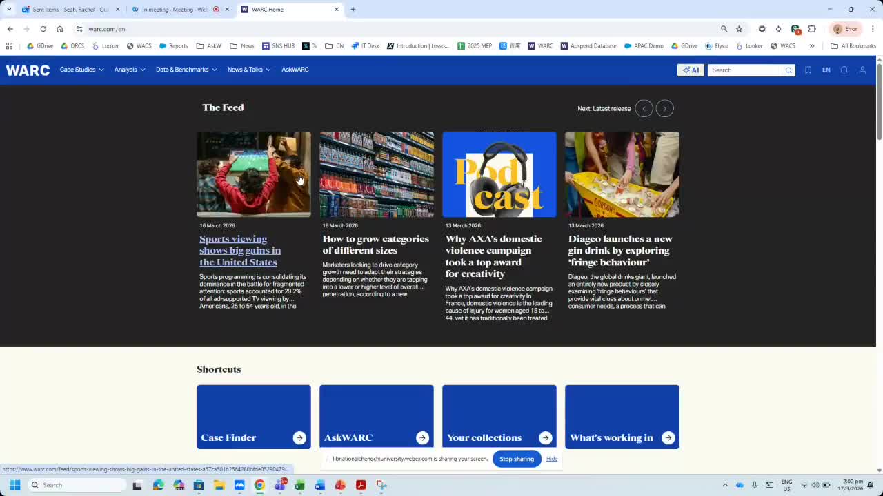Open the user account icon
The image size is (883, 496).
point(862,70)
